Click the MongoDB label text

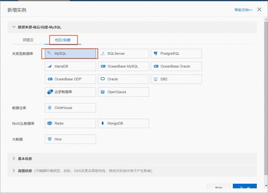point(115,123)
